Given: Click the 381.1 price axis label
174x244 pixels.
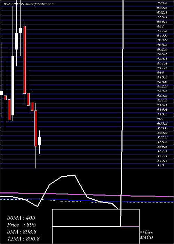Looking at the screenshot, I should coord(162,151).
